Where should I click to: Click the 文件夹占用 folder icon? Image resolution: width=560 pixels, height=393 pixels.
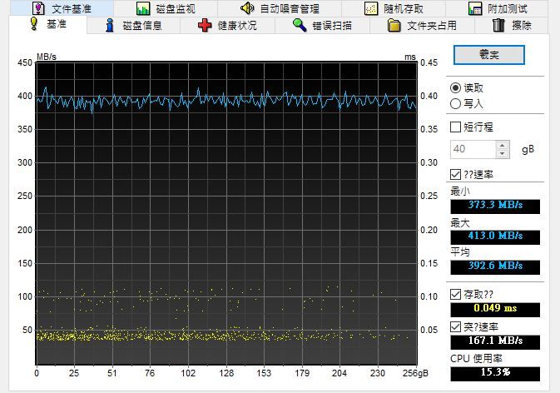tap(394, 25)
